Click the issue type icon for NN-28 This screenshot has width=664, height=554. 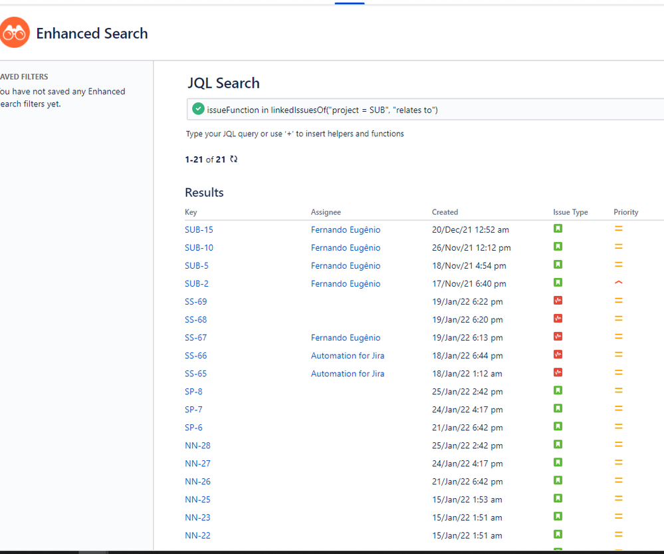(x=558, y=445)
